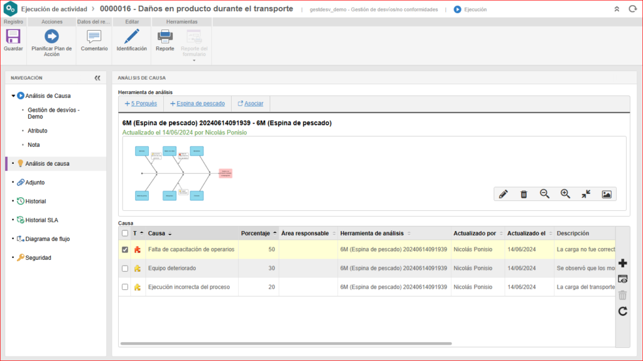Uncheck the Falta de capacitación row checkbox

tap(125, 249)
